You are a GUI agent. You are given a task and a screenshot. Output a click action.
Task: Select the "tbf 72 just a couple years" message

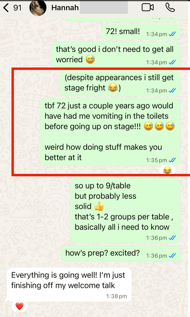pos(110,132)
